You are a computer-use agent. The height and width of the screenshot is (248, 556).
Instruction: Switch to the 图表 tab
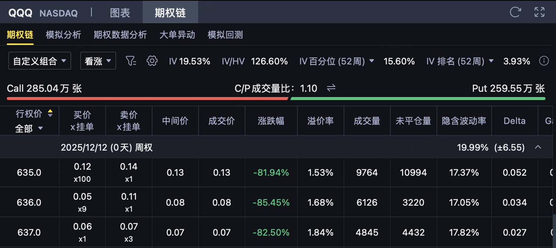[x=120, y=13]
